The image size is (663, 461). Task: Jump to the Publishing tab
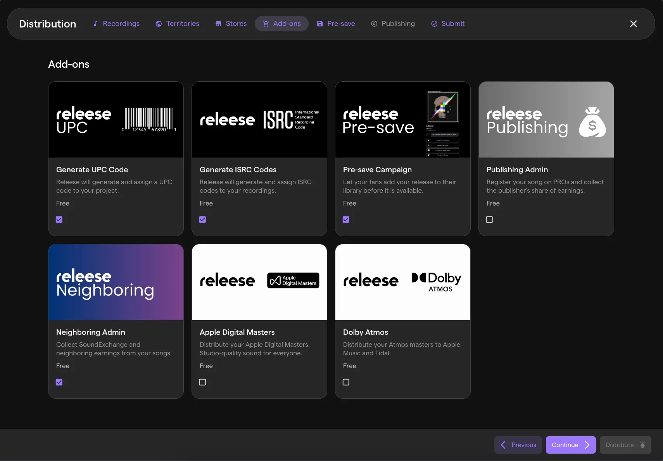click(393, 24)
